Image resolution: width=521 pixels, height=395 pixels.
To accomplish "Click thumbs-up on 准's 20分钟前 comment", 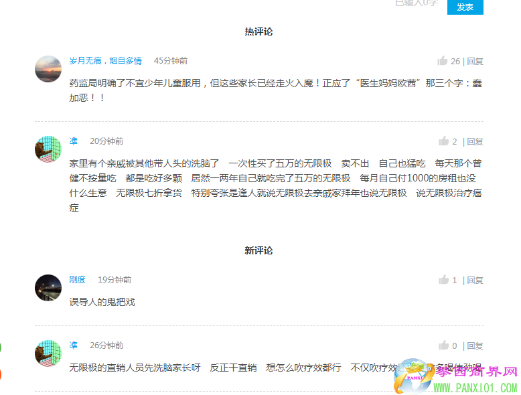I will (443, 141).
